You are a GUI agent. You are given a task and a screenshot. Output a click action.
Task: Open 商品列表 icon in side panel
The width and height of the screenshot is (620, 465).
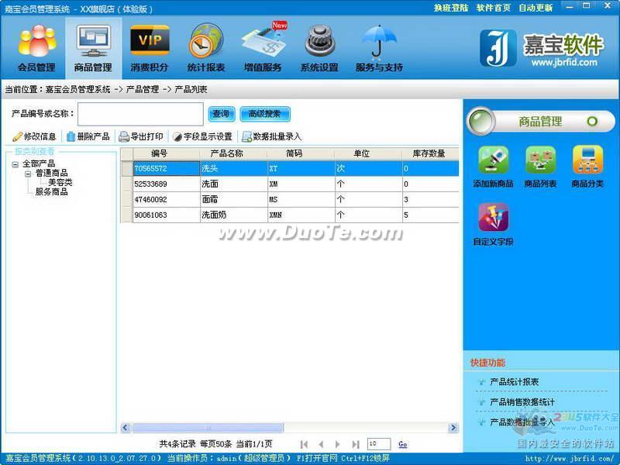click(x=540, y=167)
